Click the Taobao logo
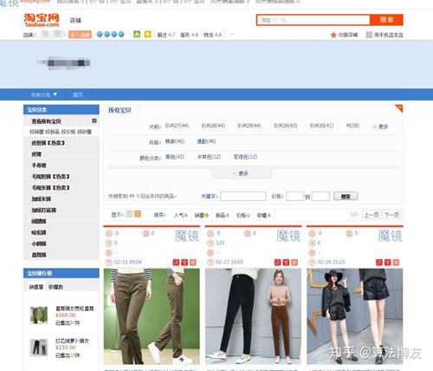Image resolution: width=433 pixels, height=371 pixels. pos(42,20)
